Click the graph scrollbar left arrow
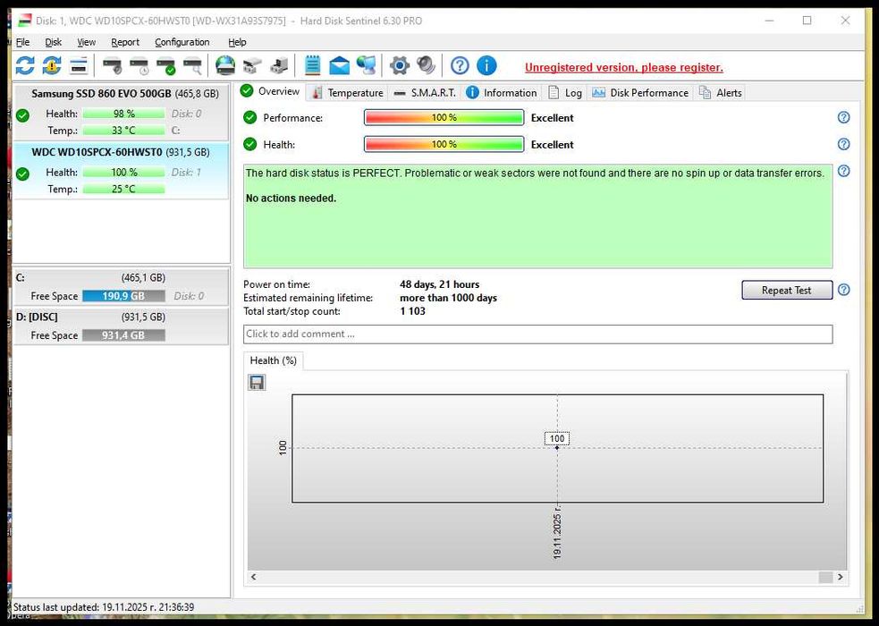 pos(253,577)
